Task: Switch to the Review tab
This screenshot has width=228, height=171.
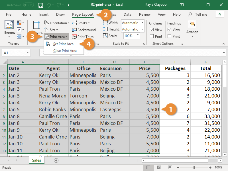Action: (x=145, y=15)
